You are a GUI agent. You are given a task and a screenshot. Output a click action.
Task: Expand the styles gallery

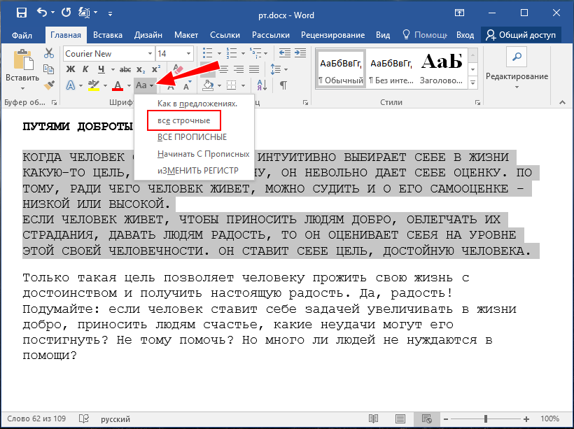[x=473, y=83]
